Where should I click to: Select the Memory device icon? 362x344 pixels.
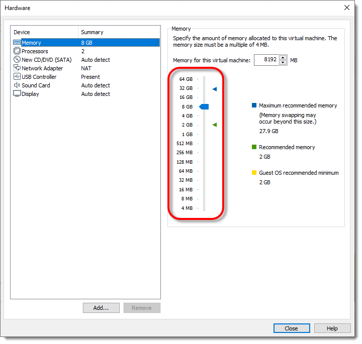pos(17,42)
